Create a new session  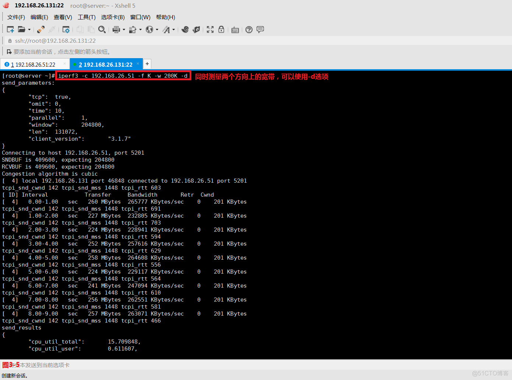(10, 29)
